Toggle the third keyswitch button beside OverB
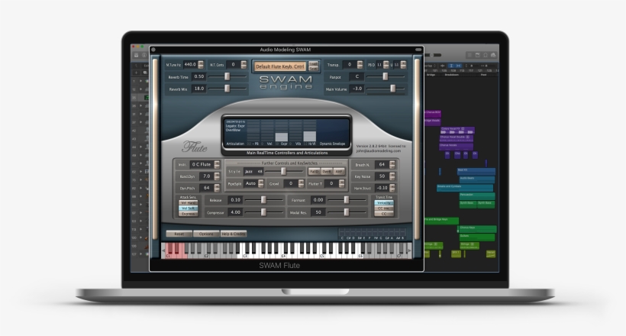626x336 pixels. click(x=338, y=171)
